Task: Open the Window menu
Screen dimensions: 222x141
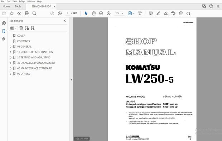Action: point(31,1)
